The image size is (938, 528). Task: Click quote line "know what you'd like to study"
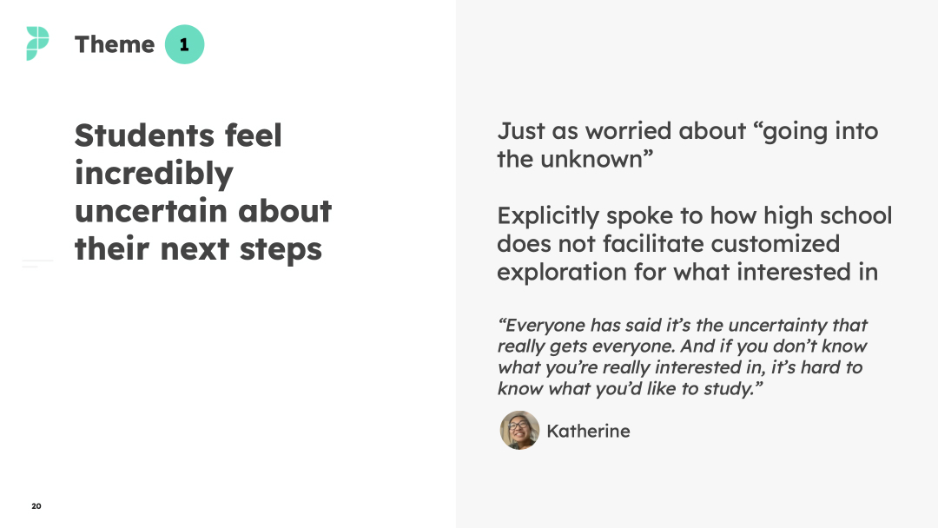click(x=630, y=389)
